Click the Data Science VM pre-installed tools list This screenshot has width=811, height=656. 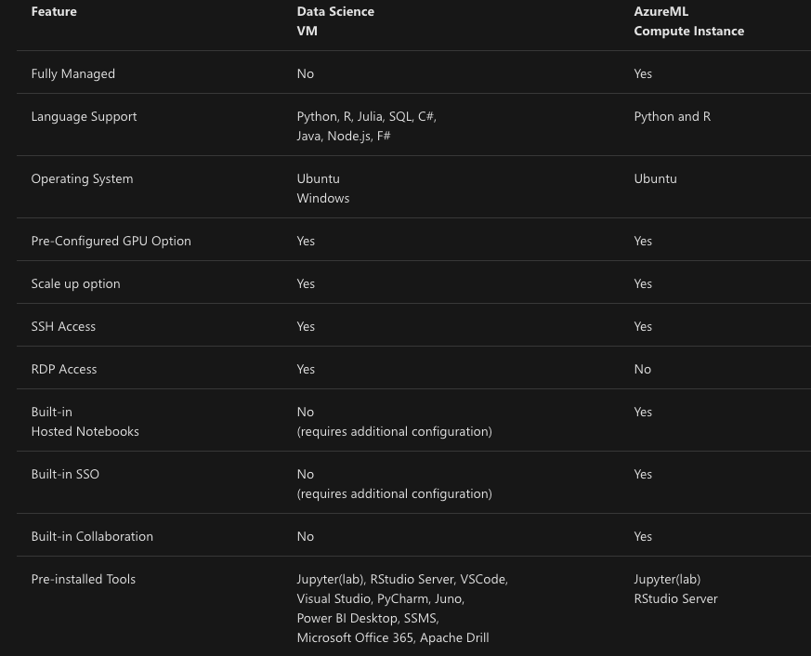pyautogui.click(x=401, y=608)
